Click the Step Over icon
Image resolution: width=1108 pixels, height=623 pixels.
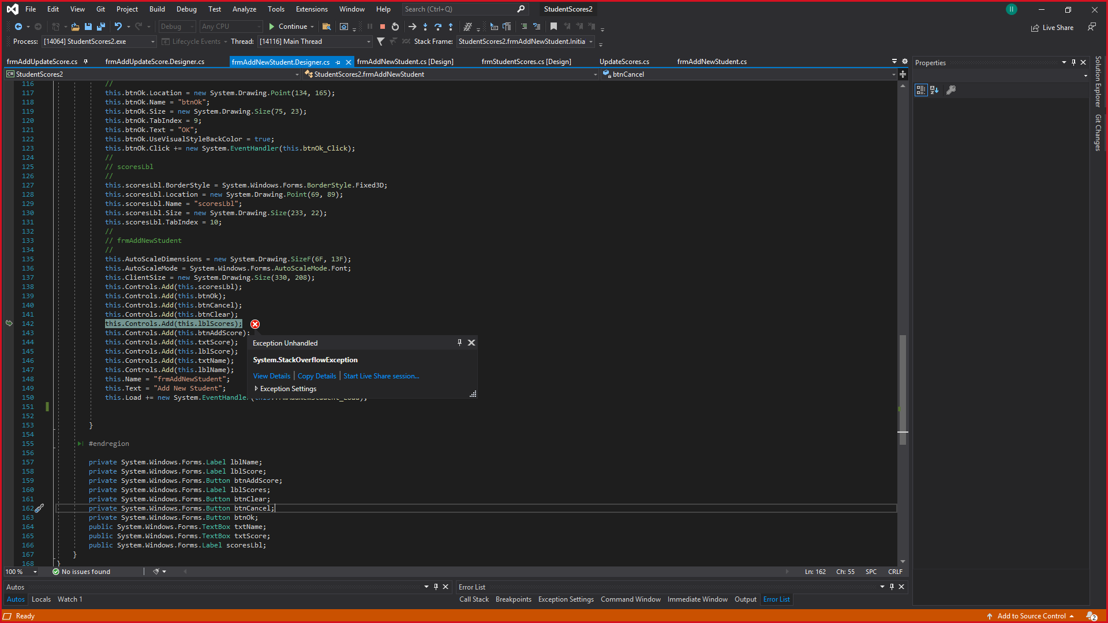click(438, 27)
